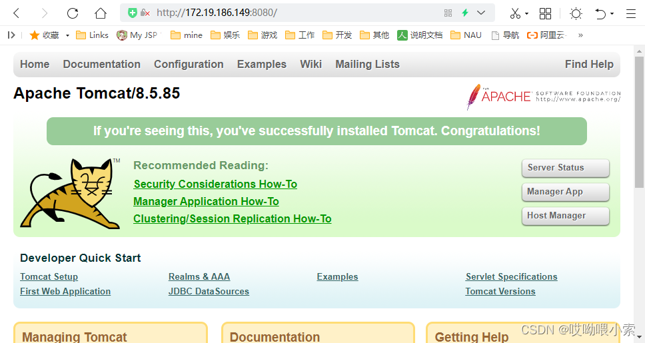
Task: Open the First Web Application link
Action: coord(65,291)
